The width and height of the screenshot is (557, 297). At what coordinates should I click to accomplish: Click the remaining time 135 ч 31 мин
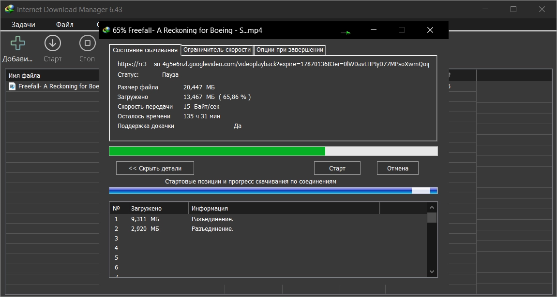[202, 116]
